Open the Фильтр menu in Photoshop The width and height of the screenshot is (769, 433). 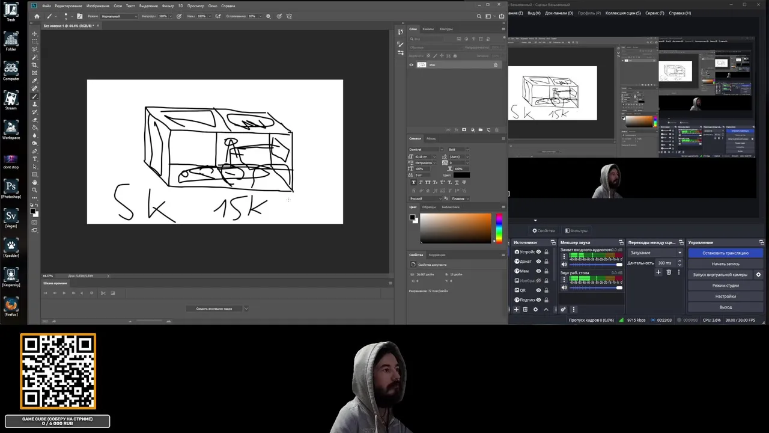168,6
